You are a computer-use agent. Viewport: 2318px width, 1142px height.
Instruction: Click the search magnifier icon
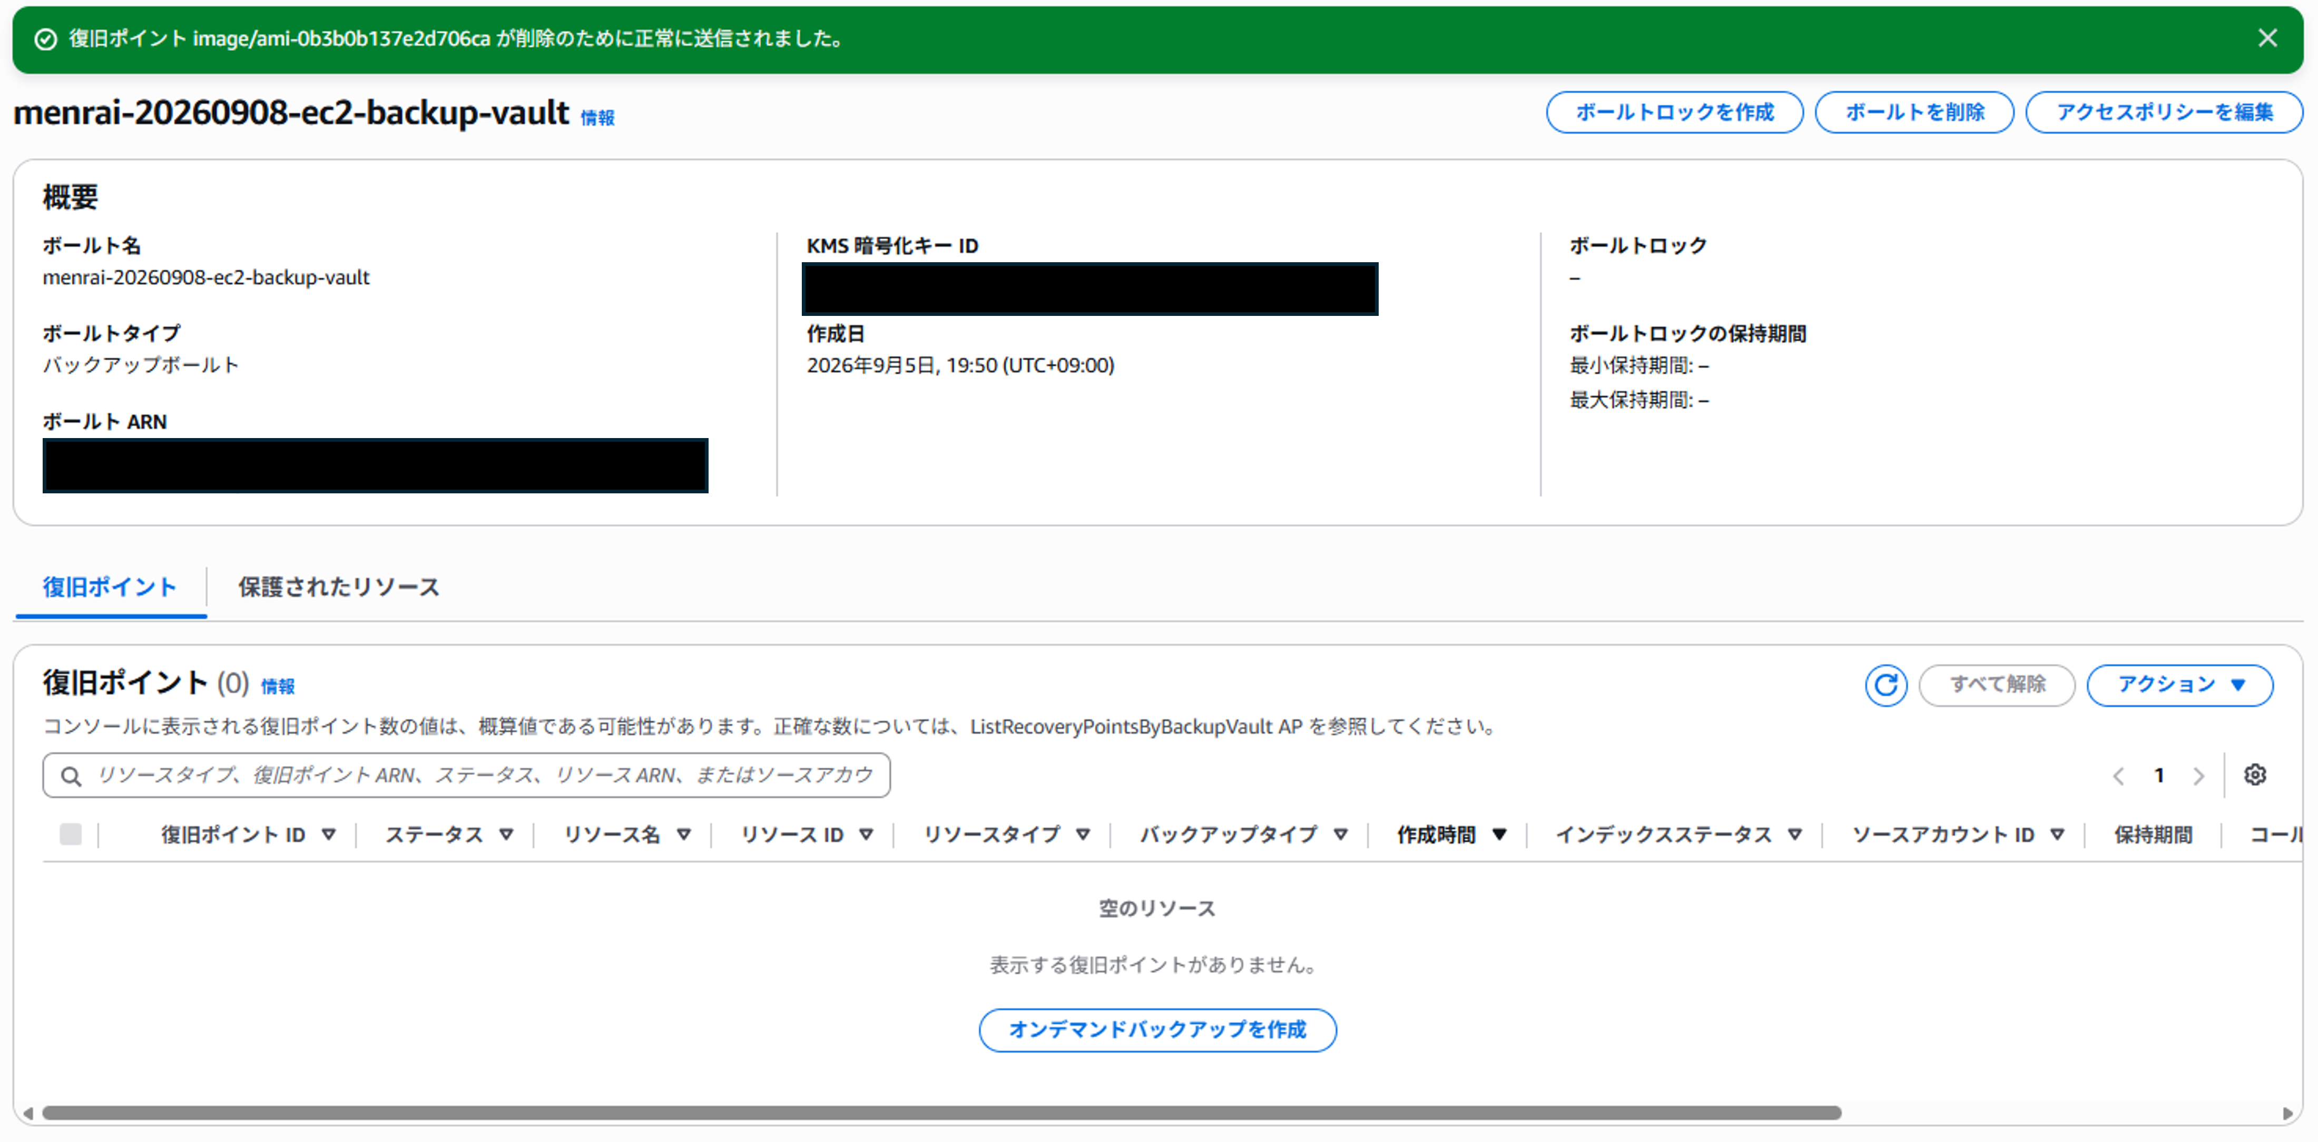pyautogui.click(x=71, y=776)
